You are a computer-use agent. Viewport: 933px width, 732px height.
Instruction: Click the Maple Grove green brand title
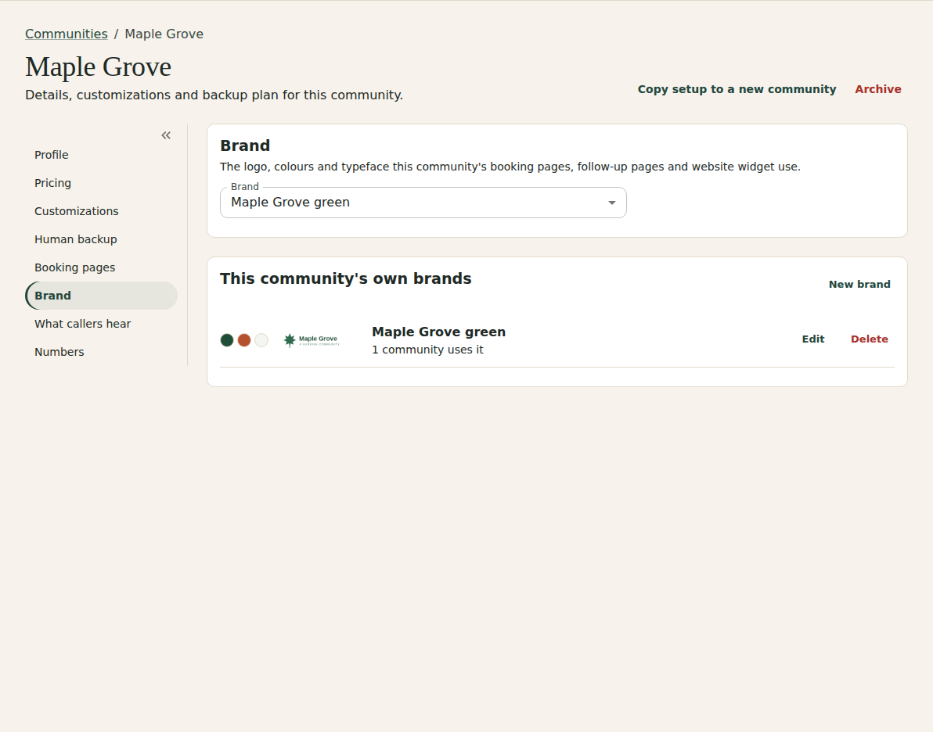[438, 332]
